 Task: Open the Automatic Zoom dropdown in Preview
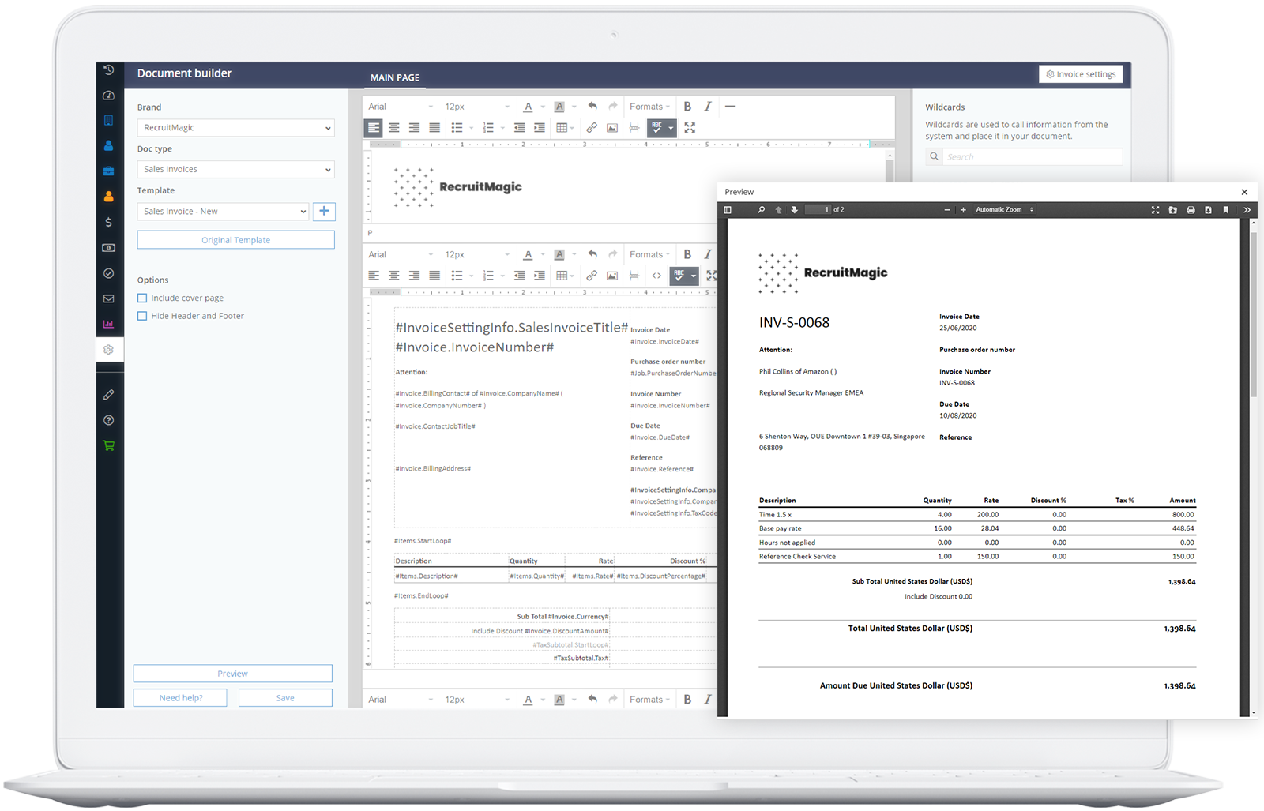click(x=1004, y=210)
